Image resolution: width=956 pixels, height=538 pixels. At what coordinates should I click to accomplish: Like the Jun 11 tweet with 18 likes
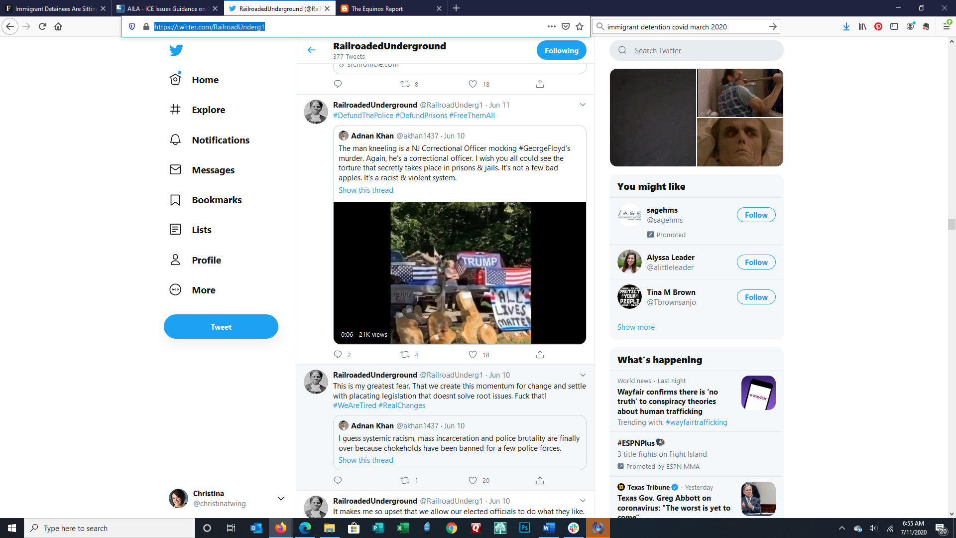tap(473, 354)
